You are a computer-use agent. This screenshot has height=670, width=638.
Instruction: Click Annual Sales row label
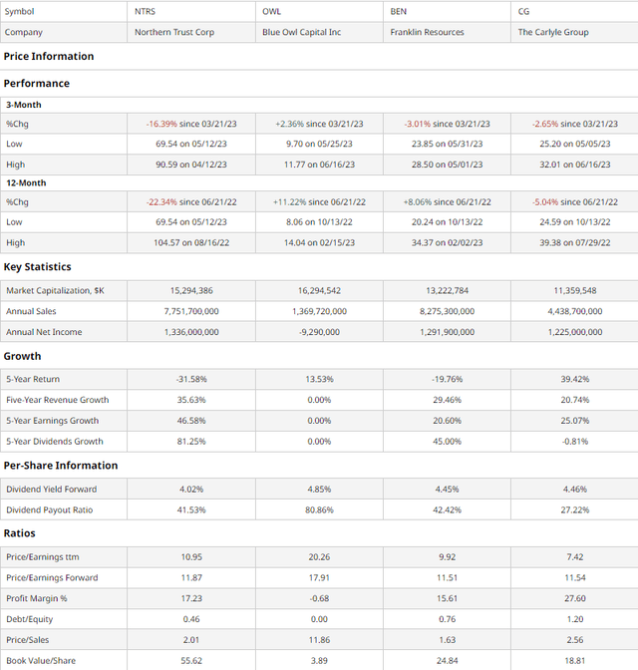(x=31, y=311)
